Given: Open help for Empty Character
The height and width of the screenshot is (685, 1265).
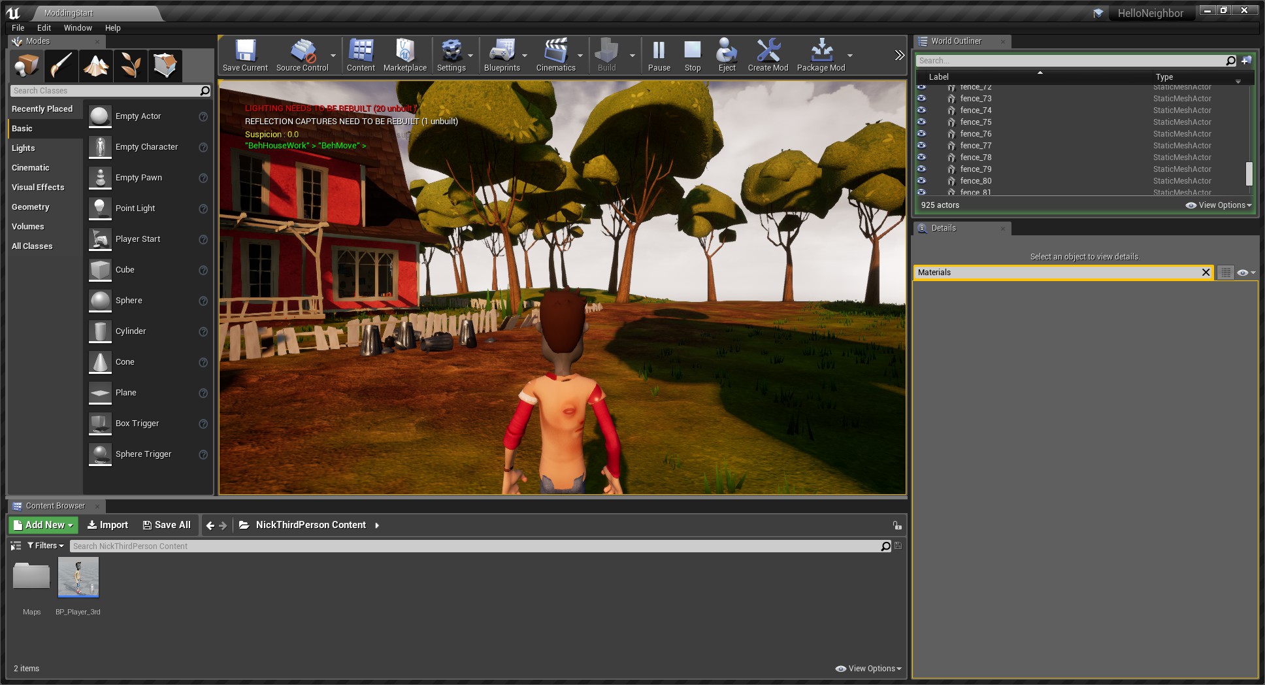Looking at the screenshot, I should coord(203,147).
